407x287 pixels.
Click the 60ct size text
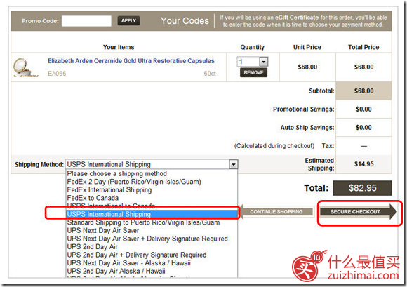pos(210,74)
